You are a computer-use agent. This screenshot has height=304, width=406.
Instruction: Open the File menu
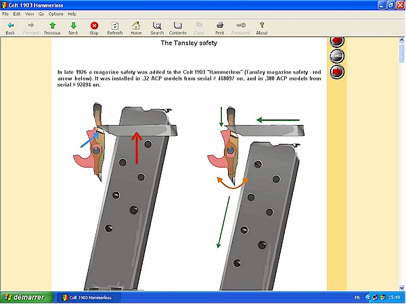pyautogui.click(x=5, y=14)
